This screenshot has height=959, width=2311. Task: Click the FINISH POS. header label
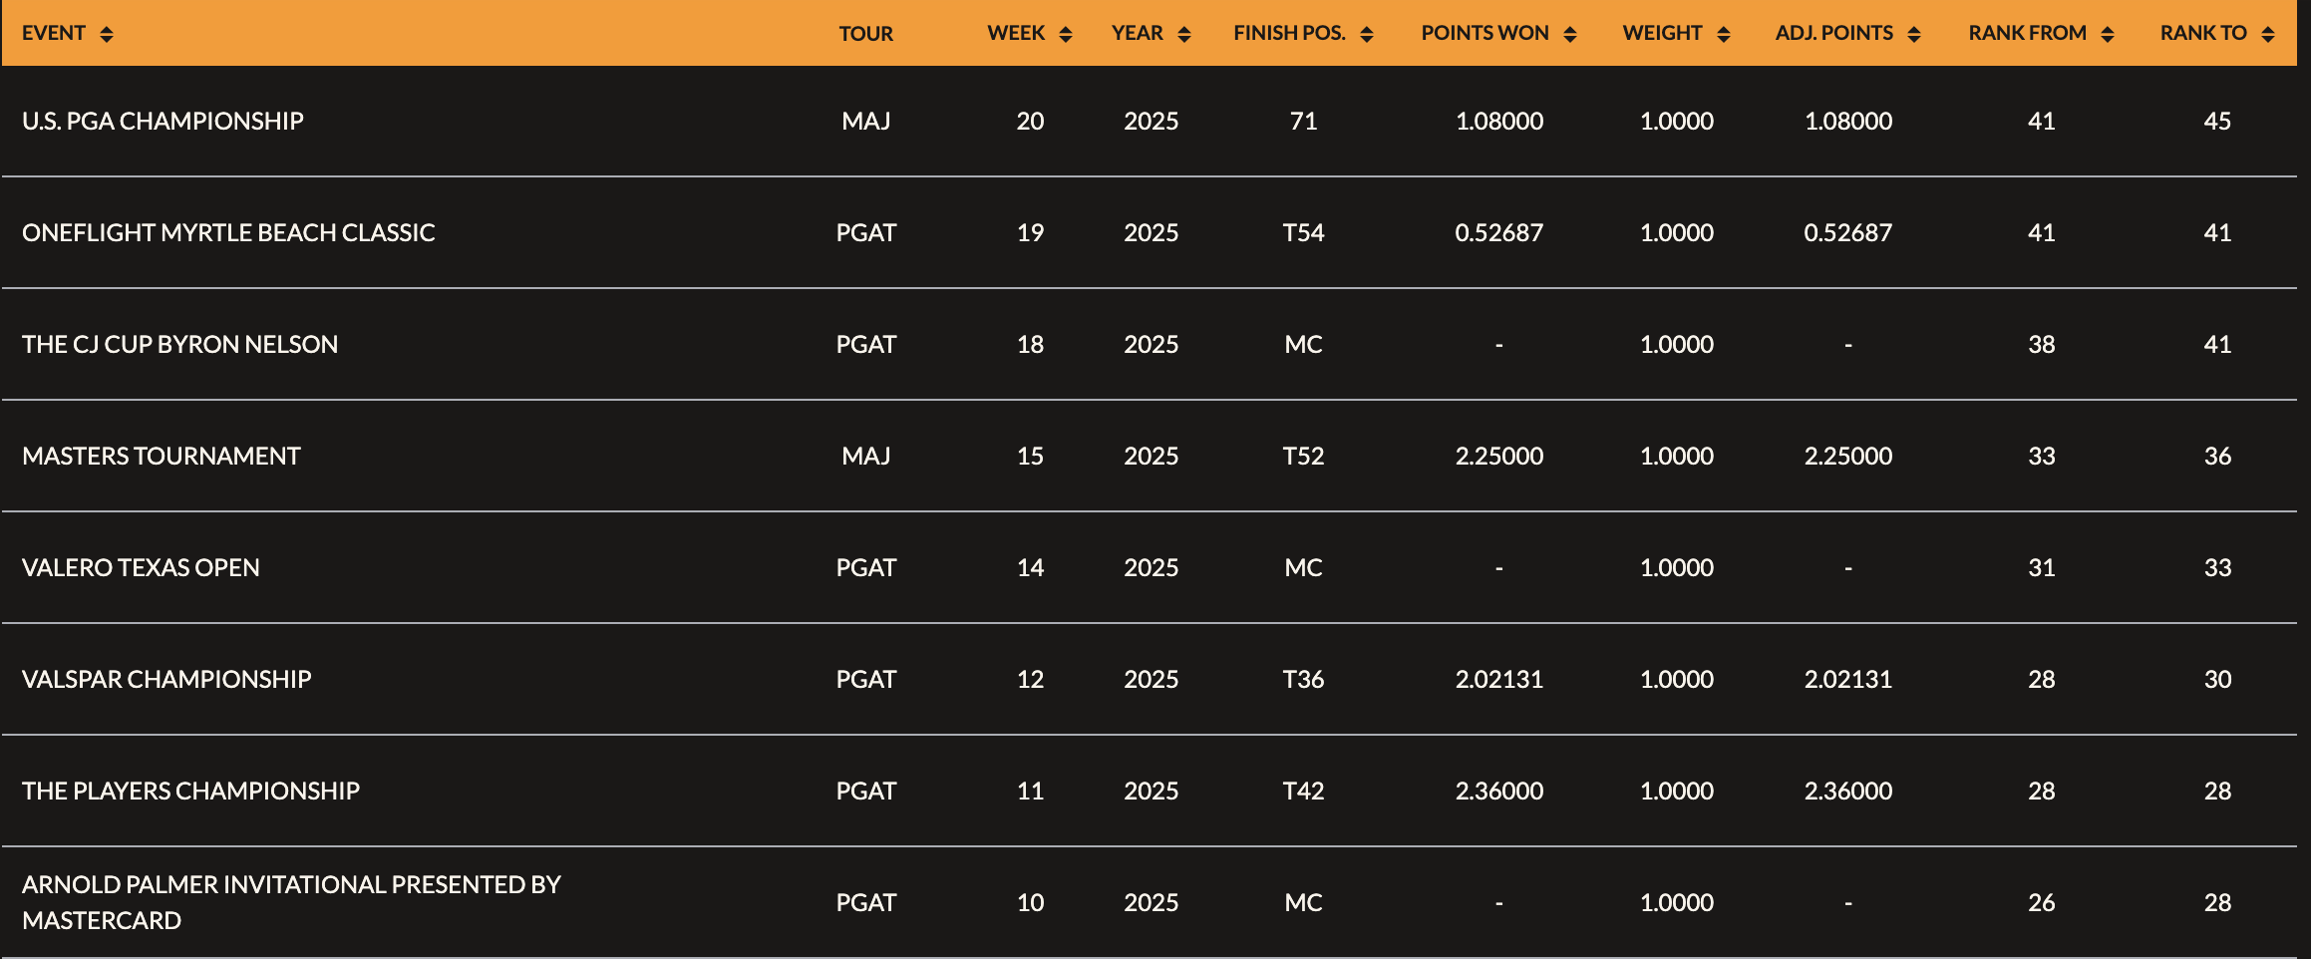[x=1289, y=33]
